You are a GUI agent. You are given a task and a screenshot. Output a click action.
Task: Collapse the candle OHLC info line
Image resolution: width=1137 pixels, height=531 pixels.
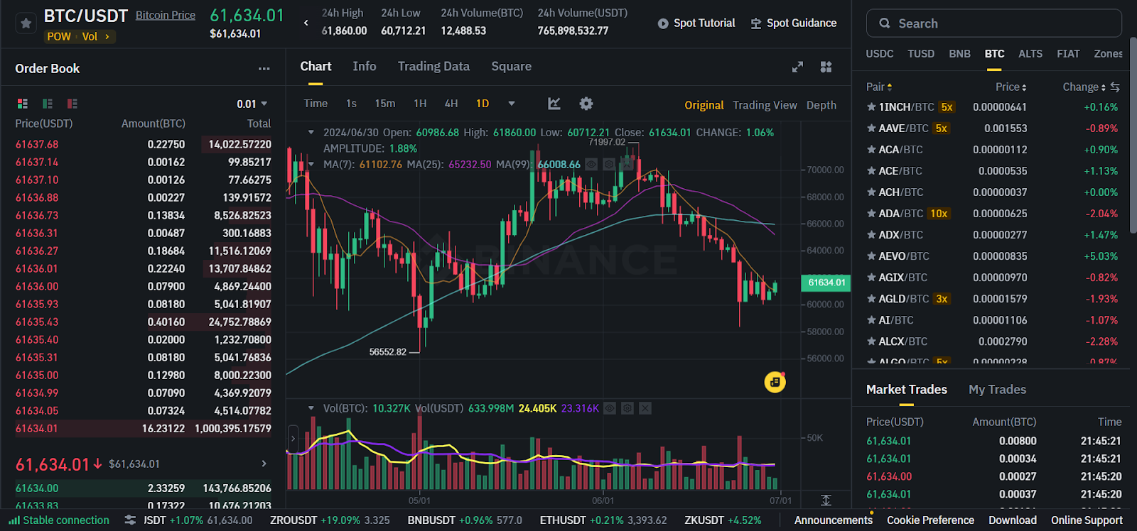coord(311,132)
